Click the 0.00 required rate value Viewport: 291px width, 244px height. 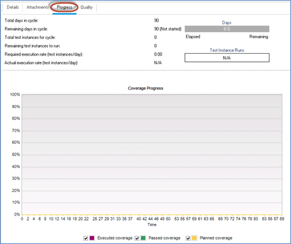click(158, 54)
